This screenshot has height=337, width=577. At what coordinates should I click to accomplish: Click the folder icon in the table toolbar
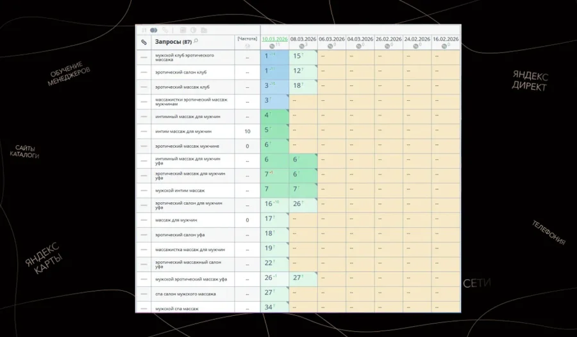tap(204, 30)
